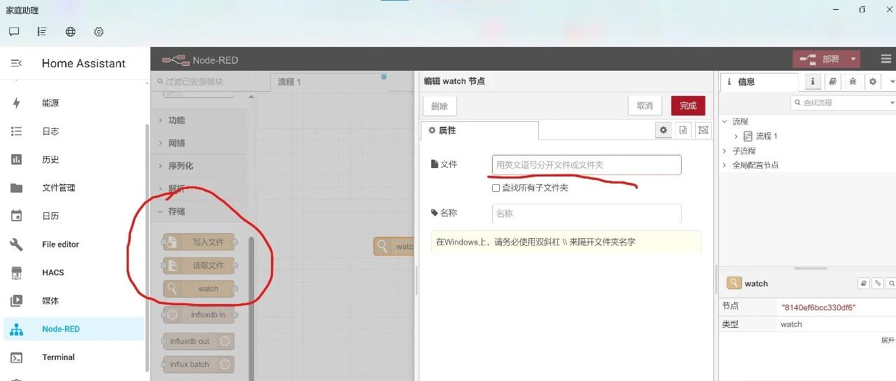The height and width of the screenshot is (381, 896).
Task: Select the watch palette node
Action: pos(199,289)
